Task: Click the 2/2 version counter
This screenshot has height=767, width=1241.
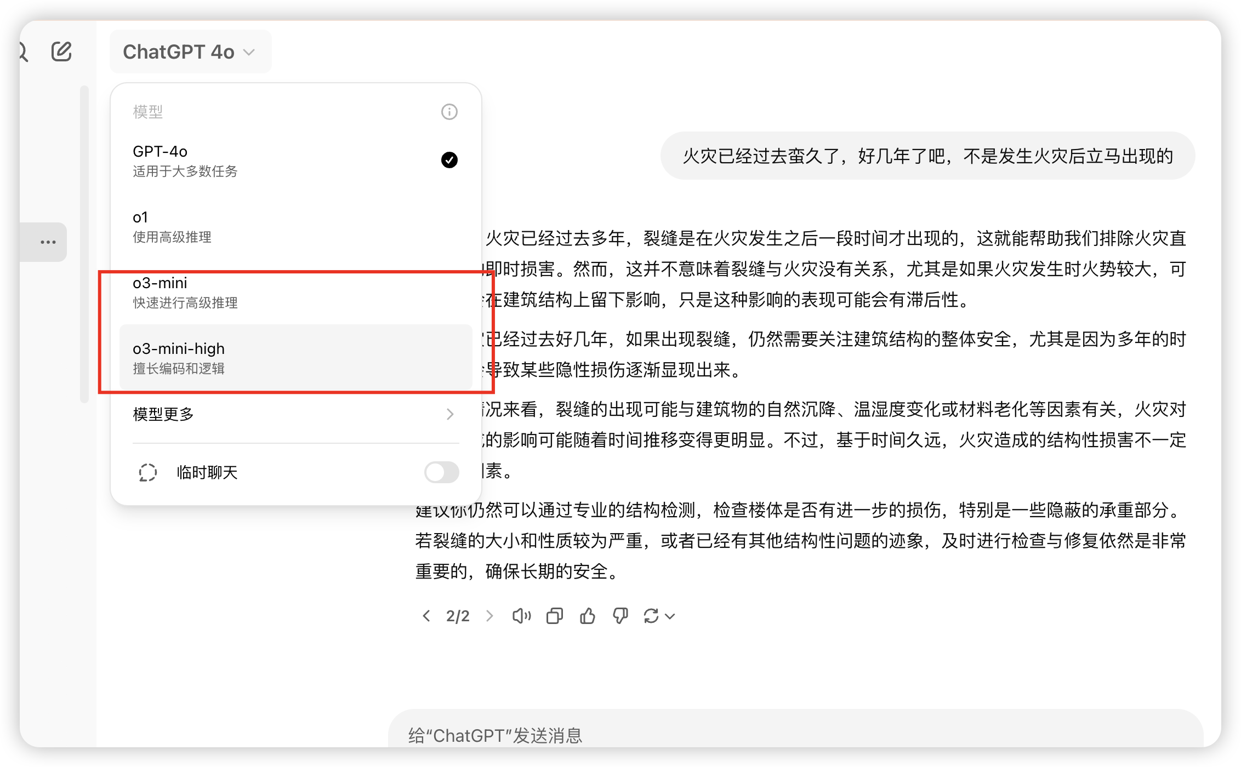Action: point(458,616)
